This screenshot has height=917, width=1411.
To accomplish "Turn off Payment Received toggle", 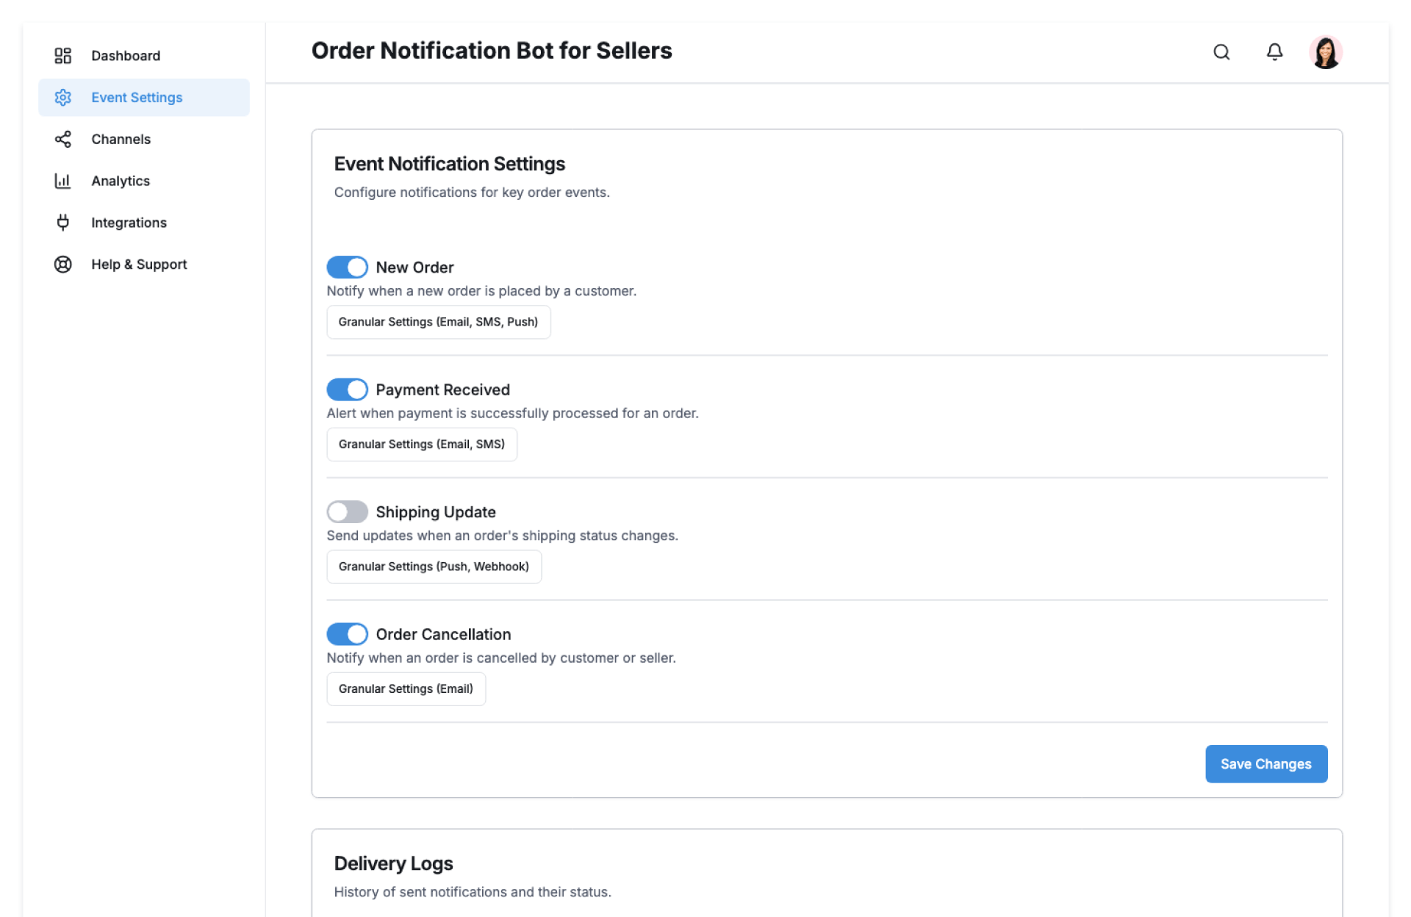I will click(x=347, y=389).
